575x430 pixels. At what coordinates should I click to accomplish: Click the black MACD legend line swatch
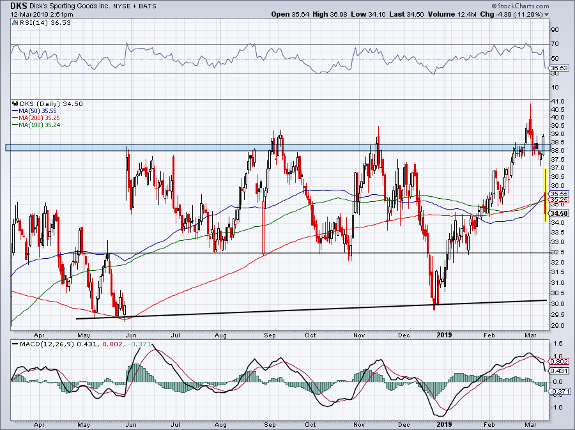click(15, 344)
